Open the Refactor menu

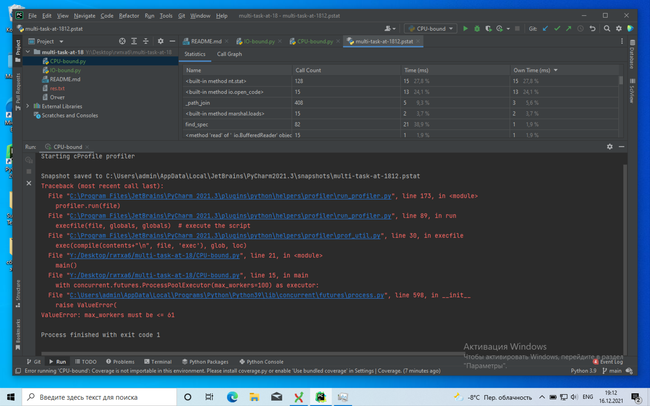[x=129, y=15]
